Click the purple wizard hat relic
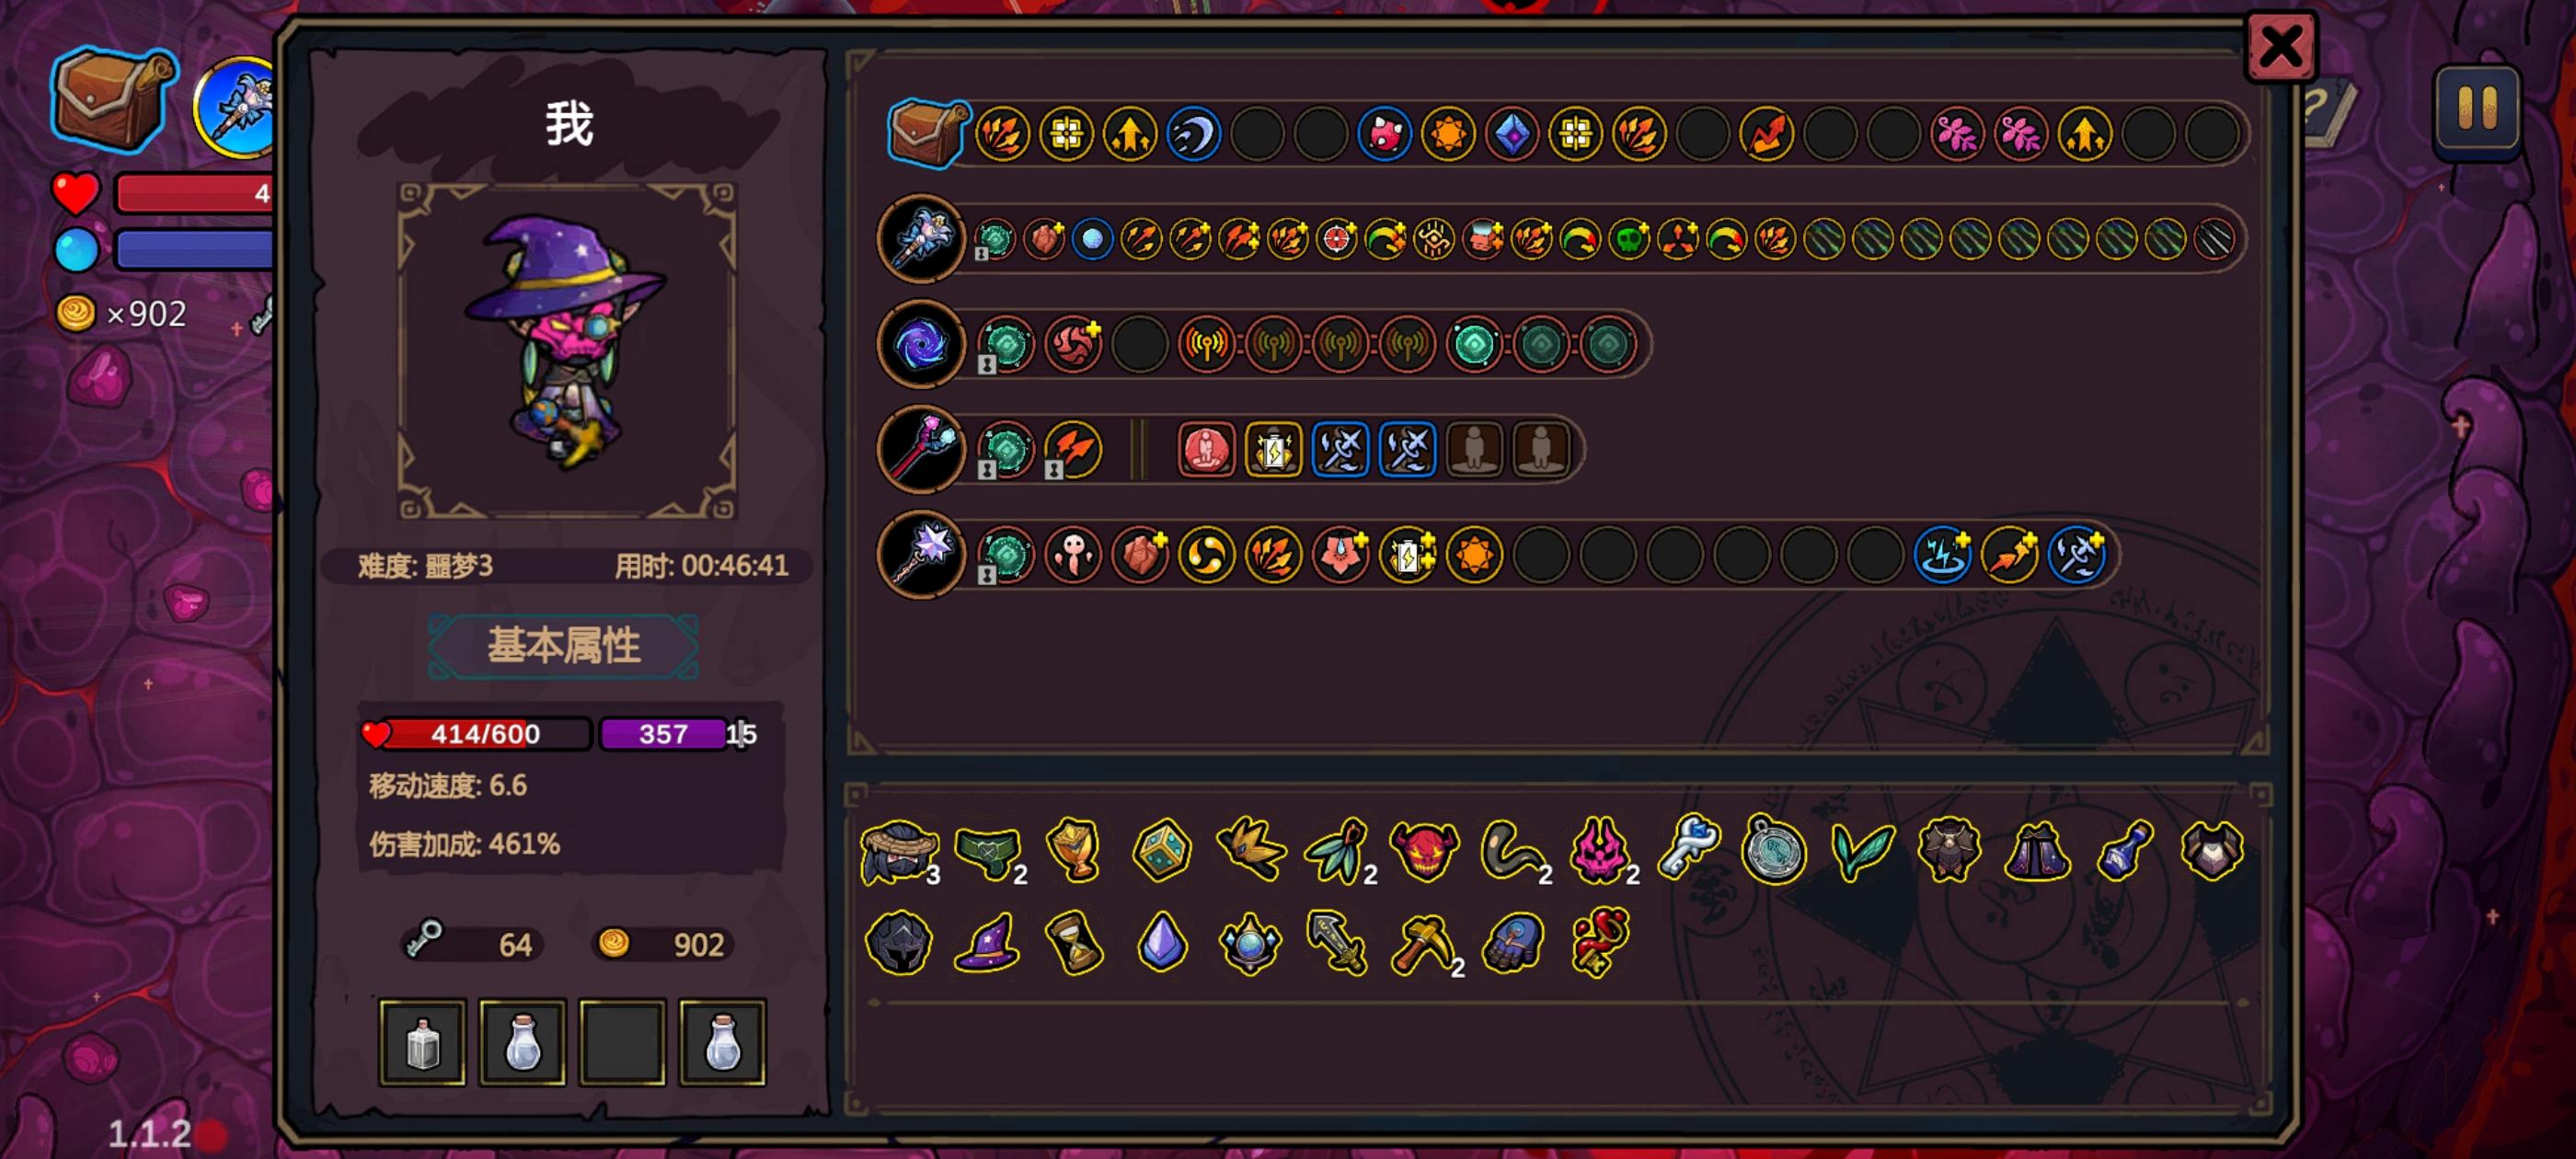The width and height of the screenshot is (2576, 1159). 987,942
